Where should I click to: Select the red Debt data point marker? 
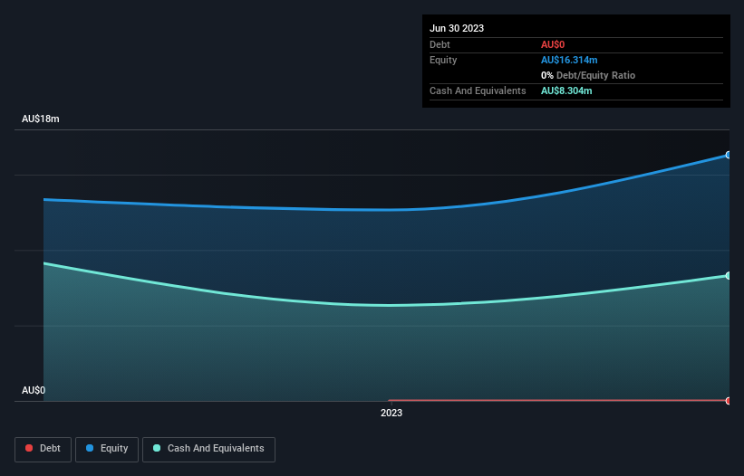(x=729, y=401)
